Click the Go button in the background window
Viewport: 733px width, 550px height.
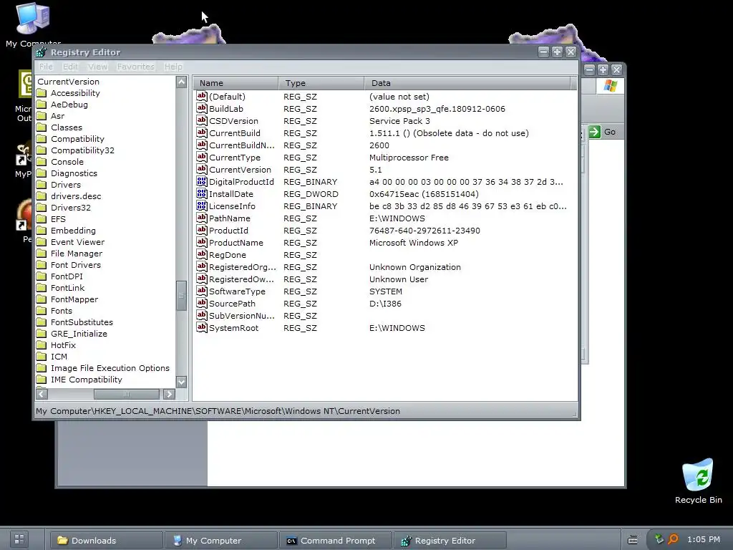point(603,132)
